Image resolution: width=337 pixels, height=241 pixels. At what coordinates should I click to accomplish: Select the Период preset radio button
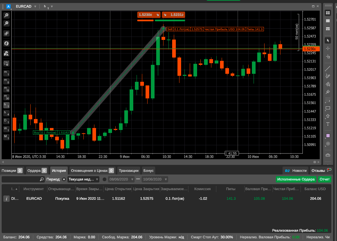[64, 179]
